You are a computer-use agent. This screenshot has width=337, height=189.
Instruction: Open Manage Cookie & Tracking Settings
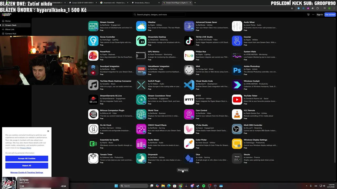point(27,172)
